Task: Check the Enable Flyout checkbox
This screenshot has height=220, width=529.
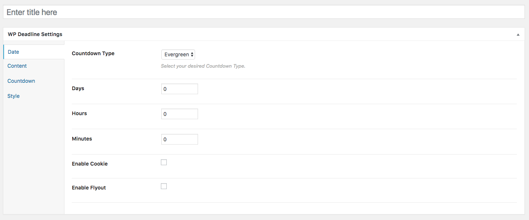Action: (x=164, y=186)
